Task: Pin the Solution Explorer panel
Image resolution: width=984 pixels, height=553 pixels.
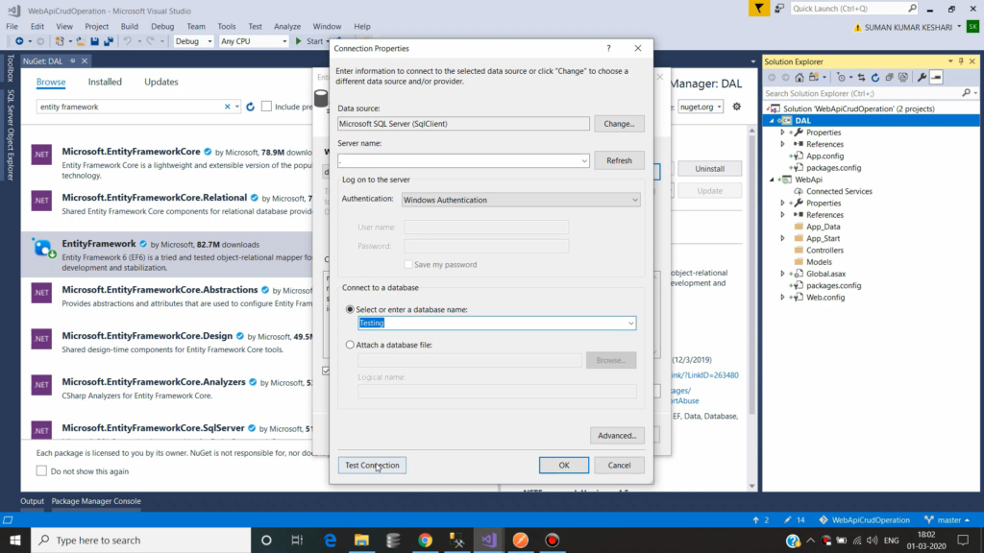Action: tap(961, 61)
